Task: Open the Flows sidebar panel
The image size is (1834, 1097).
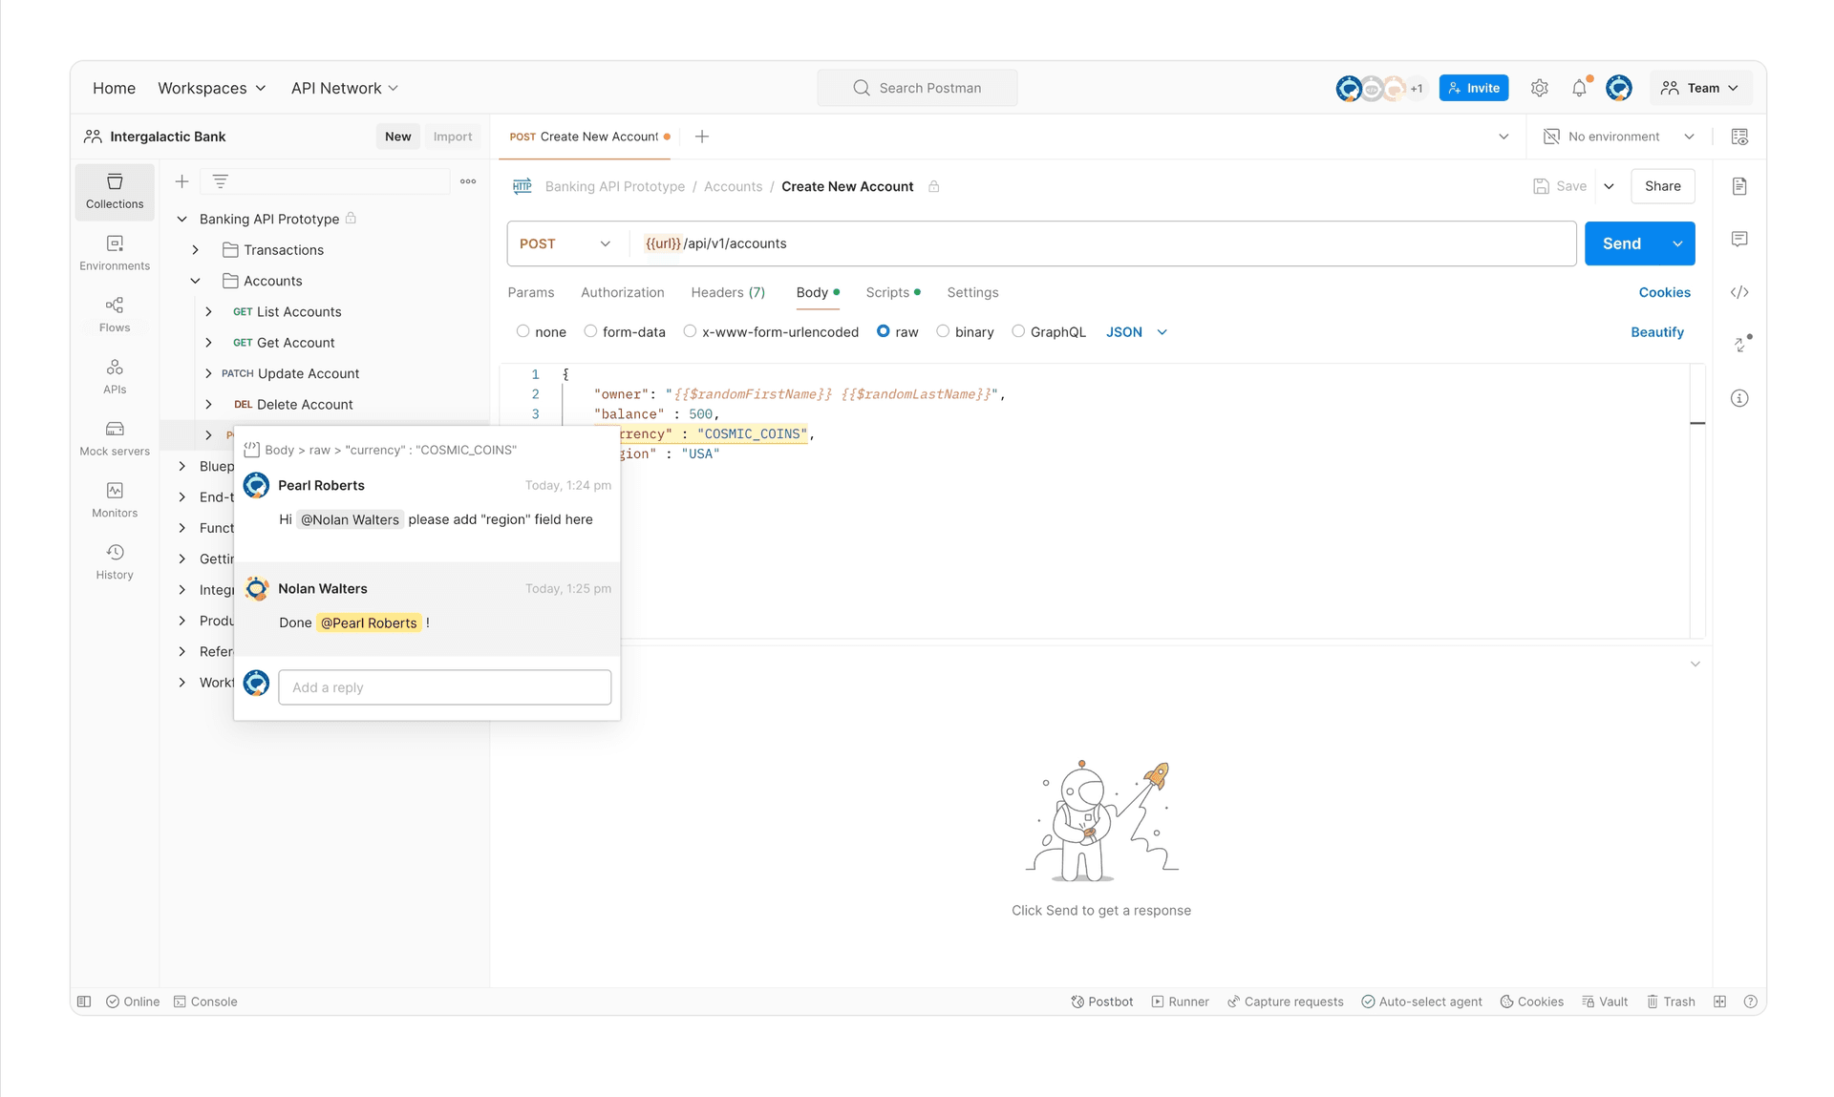Action: point(115,314)
